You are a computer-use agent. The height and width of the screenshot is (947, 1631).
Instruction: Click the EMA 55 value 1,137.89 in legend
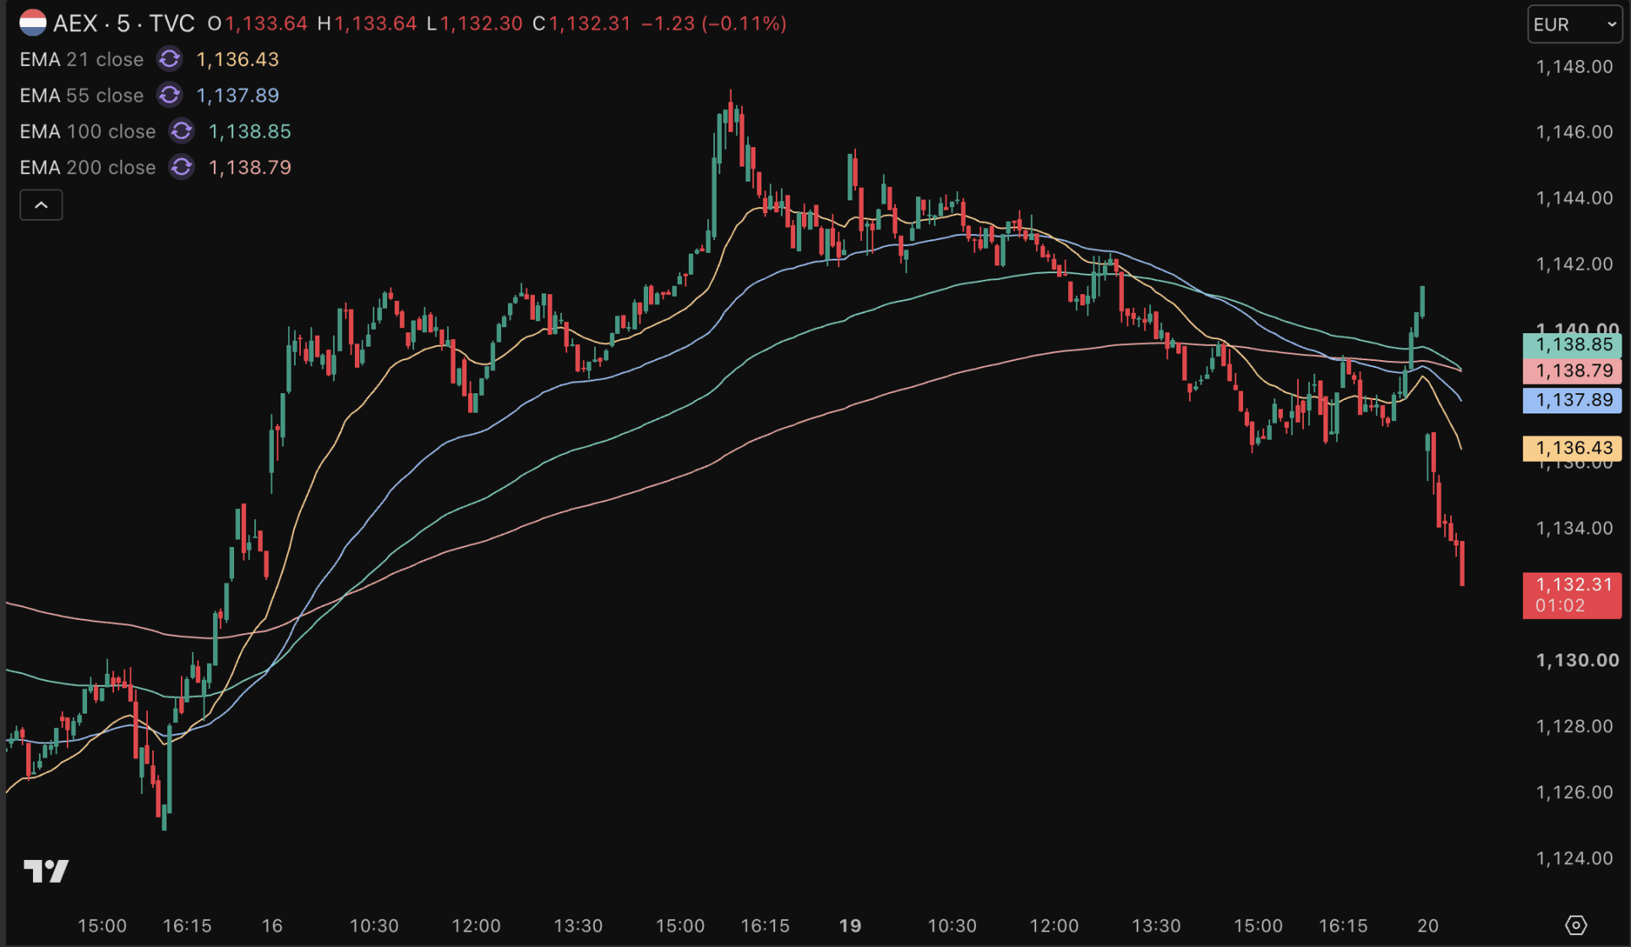click(237, 96)
